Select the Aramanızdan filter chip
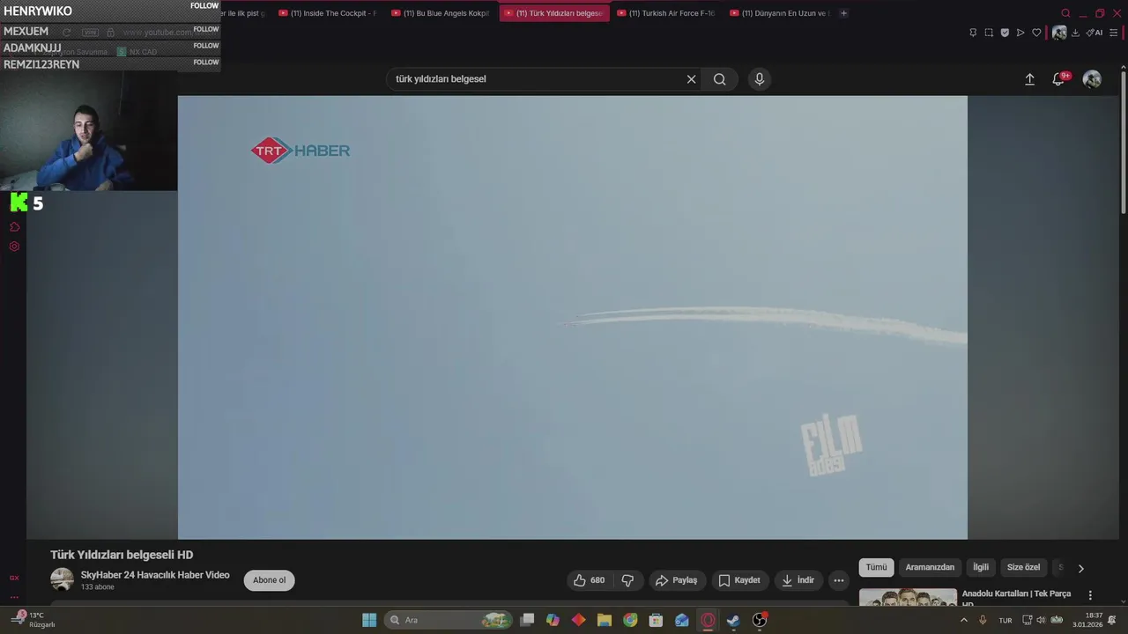Viewport: 1128px width, 634px height. coord(930,568)
